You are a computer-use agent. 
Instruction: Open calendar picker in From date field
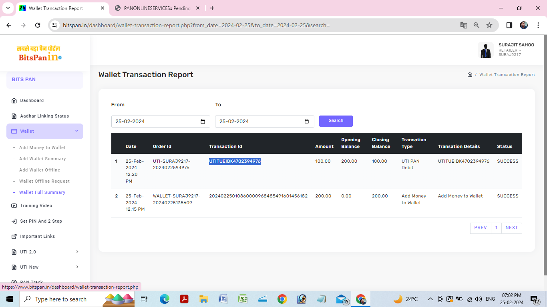click(x=203, y=122)
